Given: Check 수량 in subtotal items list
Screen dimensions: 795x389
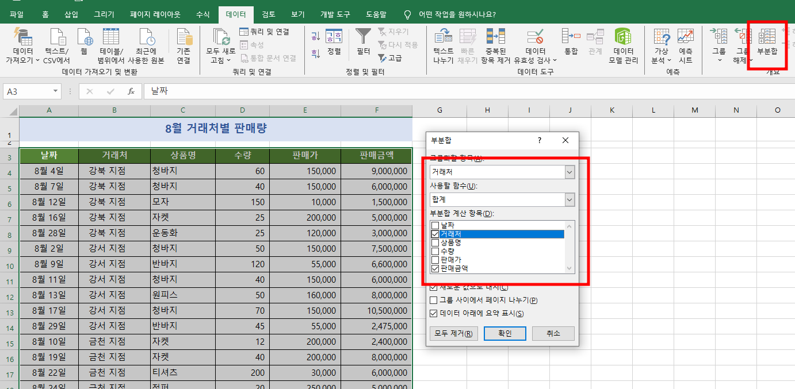Looking at the screenshot, I should point(435,251).
